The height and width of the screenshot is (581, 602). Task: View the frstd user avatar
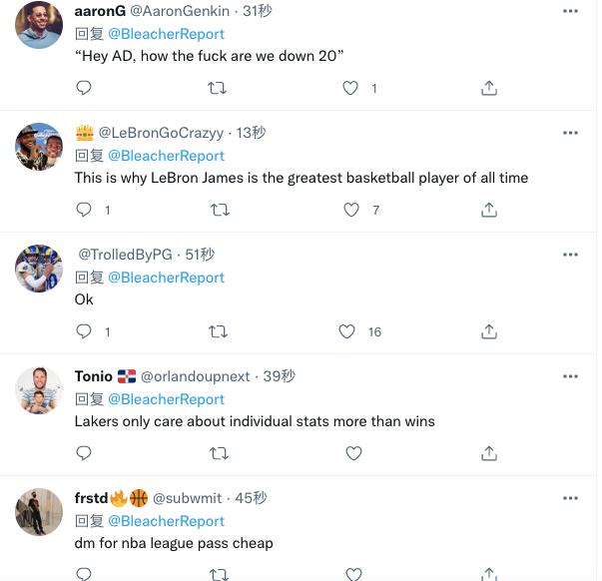(x=39, y=512)
